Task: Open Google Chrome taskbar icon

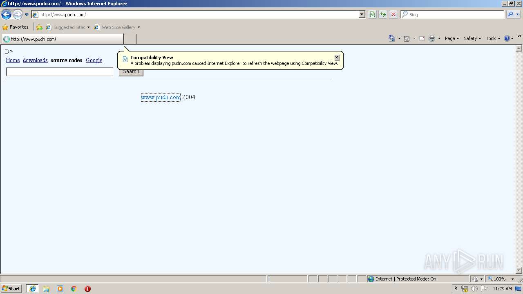Action: (74, 289)
